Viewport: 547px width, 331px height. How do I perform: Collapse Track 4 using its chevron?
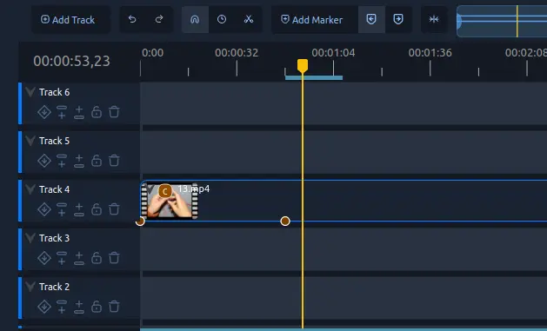point(30,189)
